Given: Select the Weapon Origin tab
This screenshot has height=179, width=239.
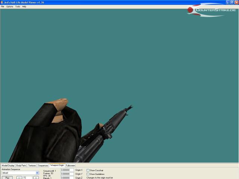Looking at the screenshot, I should pyautogui.click(x=57, y=165).
